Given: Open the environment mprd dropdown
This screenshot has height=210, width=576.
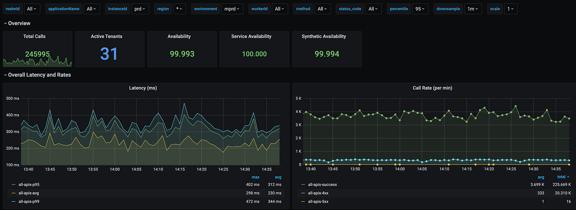Looking at the screenshot, I should tap(232, 9).
